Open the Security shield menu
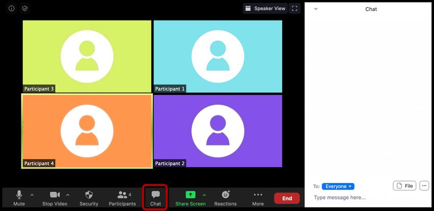This screenshot has width=434, height=211. click(x=89, y=198)
